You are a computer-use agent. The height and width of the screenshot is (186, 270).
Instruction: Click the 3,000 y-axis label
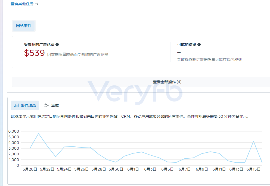tap(14, 148)
